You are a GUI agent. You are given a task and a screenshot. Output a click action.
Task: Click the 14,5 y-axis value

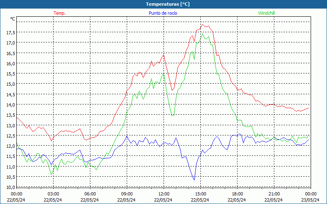[11, 95]
